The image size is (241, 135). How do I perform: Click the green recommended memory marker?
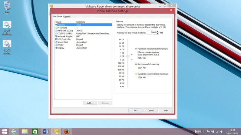(132, 60)
